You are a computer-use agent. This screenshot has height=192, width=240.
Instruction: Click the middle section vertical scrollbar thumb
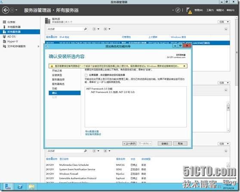coord(228,108)
